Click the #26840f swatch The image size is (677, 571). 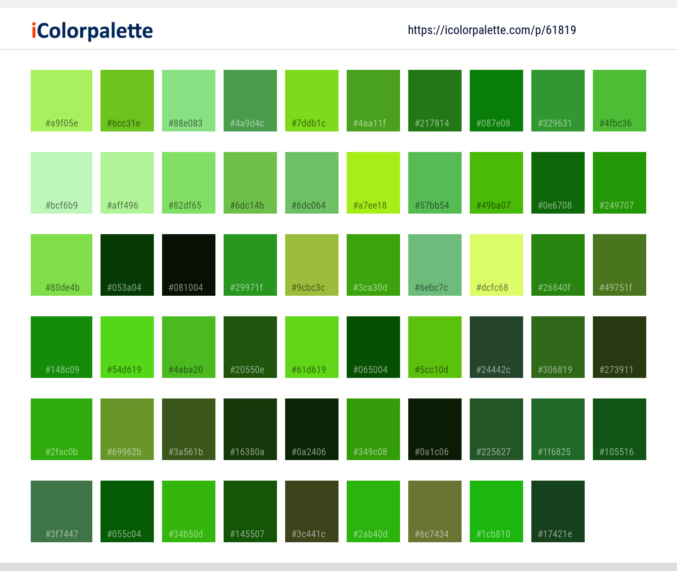558,265
